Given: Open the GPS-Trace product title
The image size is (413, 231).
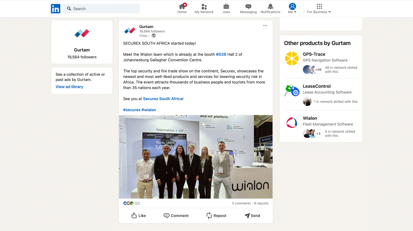Looking at the screenshot, I should pos(314,54).
